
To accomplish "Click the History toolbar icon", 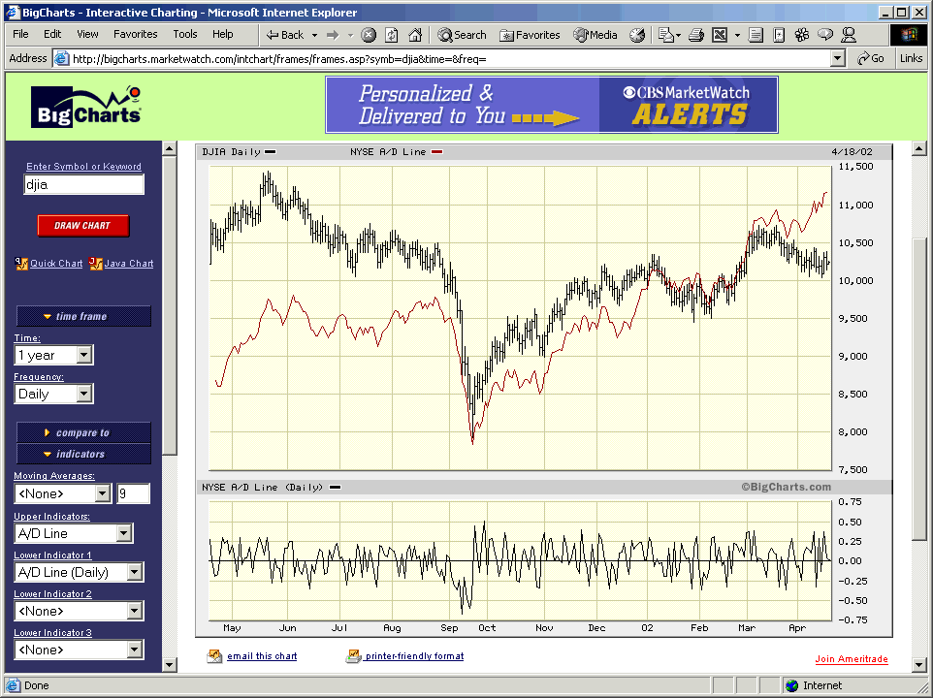I will (x=637, y=35).
